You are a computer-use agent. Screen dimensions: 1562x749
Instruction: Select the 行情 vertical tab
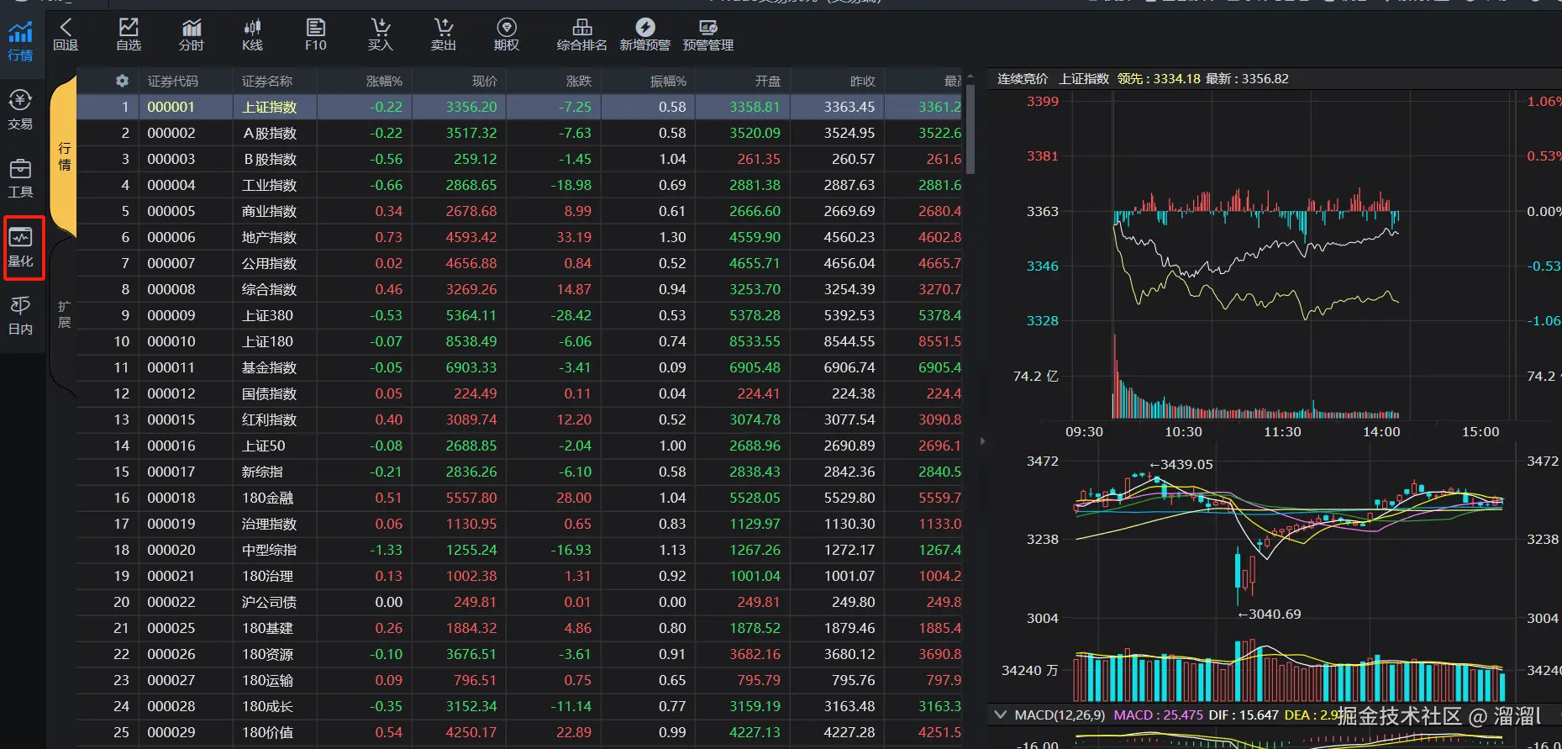tap(64, 156)
